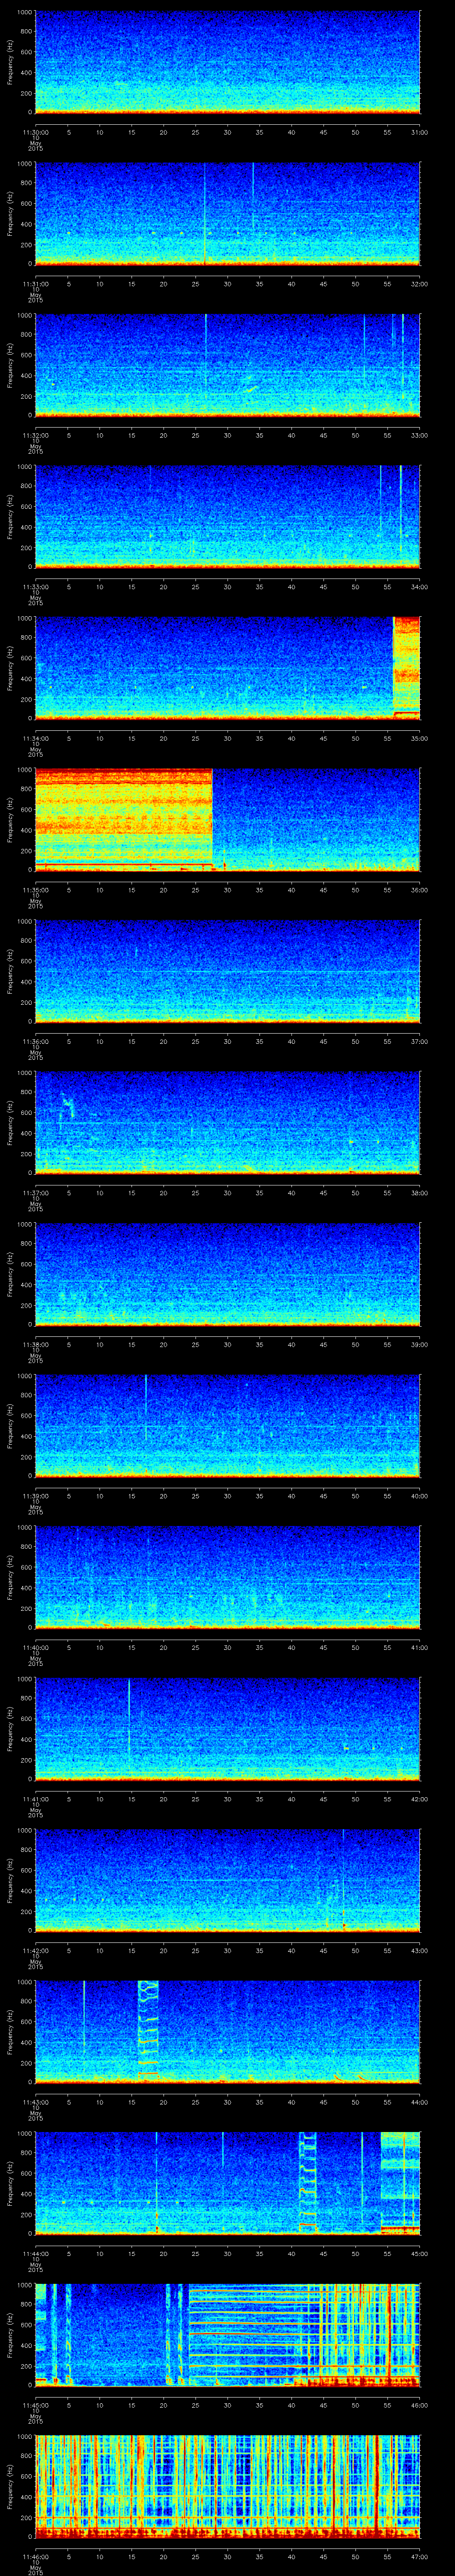Screen dimensions: 455x2576
Task: Click the '55' second tick under the 11:34:00 panel
Action: (387, 738)
